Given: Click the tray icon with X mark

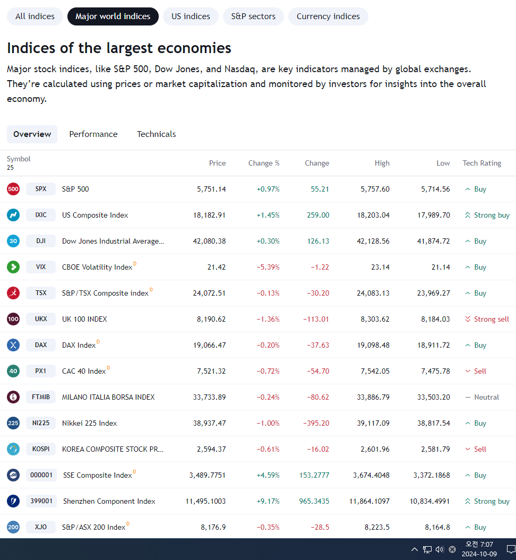Looking at the screenshot, I should click(452, 549).
